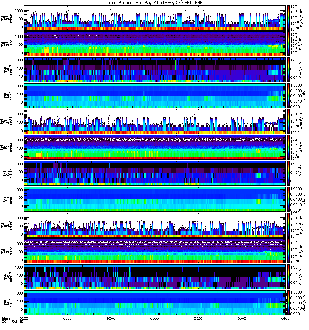Click the "the fff 32 scm3" y-axis title
This screenshot has width=309, height=330.
[7, 251]
